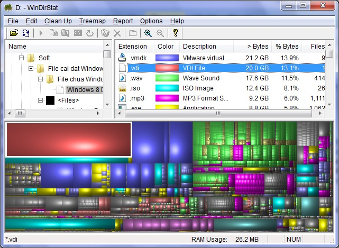Image resolution: width=339 pixels, height=248 pixels.
Task: Click the Properties folder toolbar icon
Action: 133,33
